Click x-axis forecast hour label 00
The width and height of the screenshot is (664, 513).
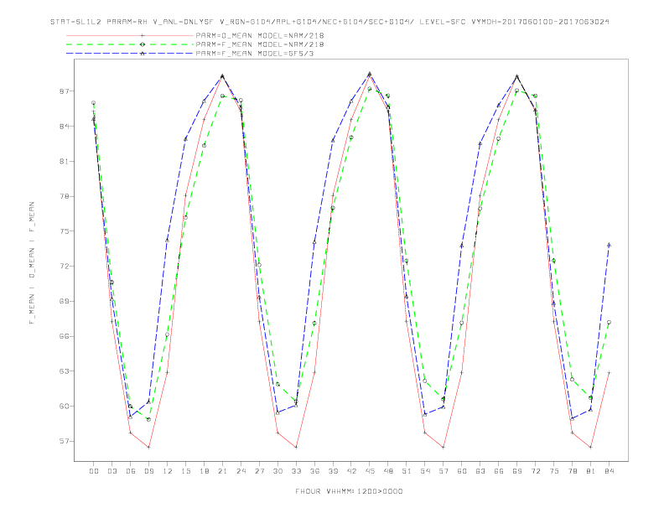click(x=94, y=471)
